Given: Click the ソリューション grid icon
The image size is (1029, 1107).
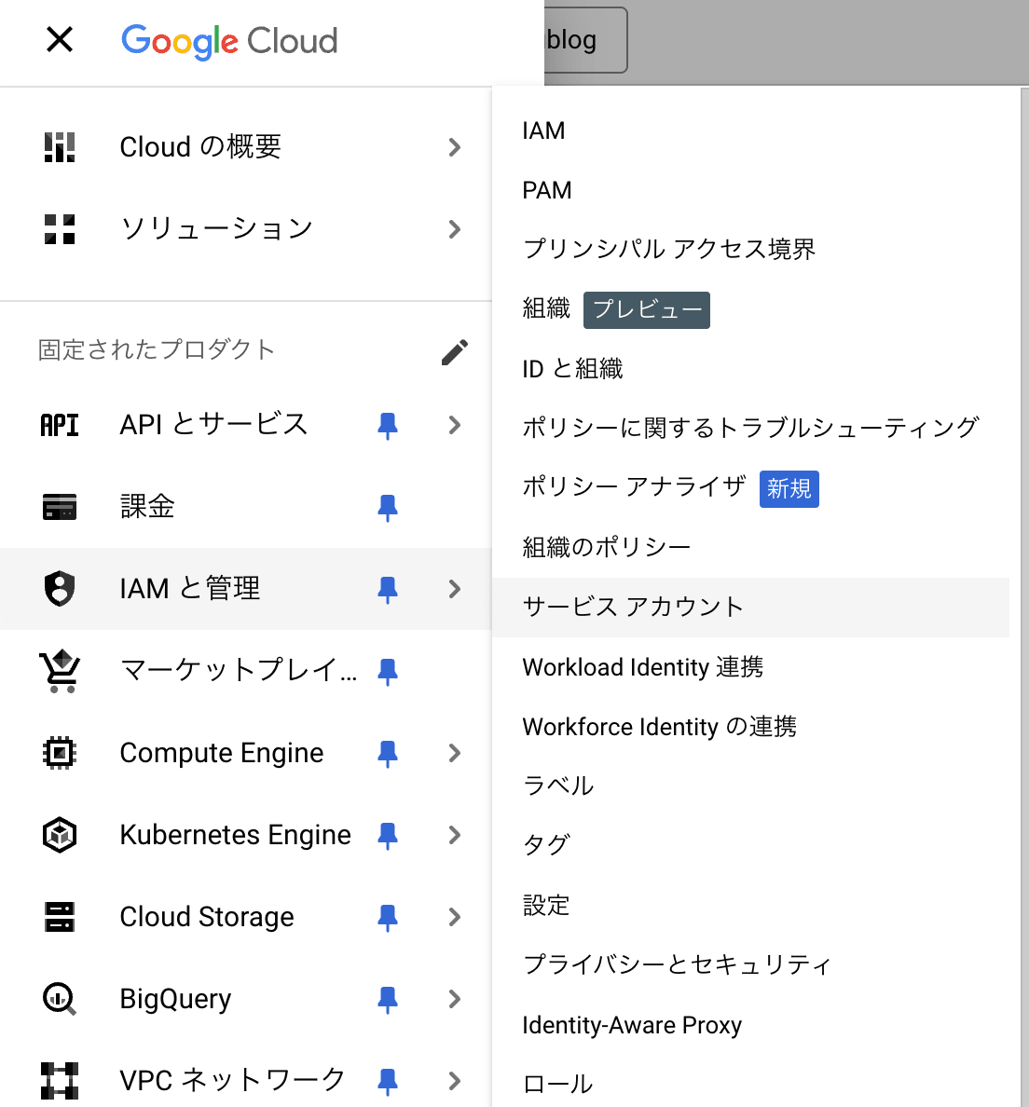Looking at the screenshot, I should [60, 228].
